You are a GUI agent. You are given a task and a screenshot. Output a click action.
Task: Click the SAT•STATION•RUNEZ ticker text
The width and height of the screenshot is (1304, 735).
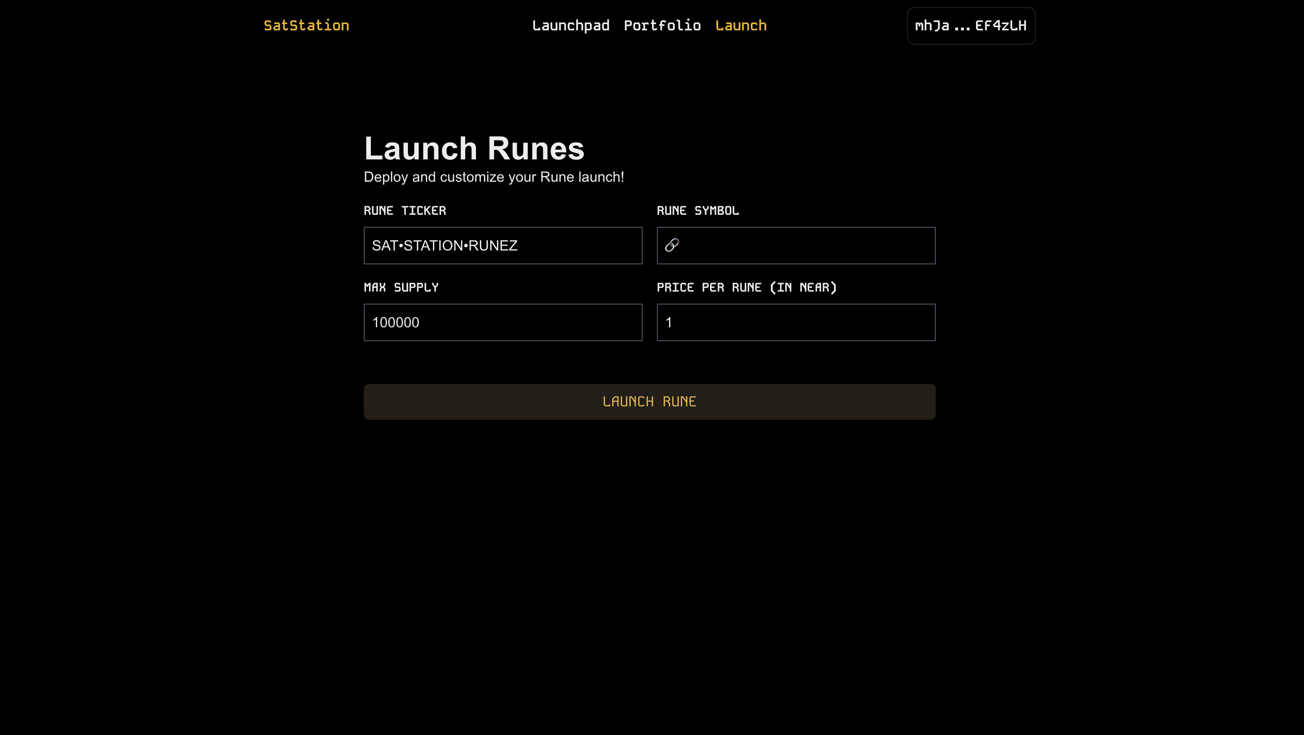445,245
